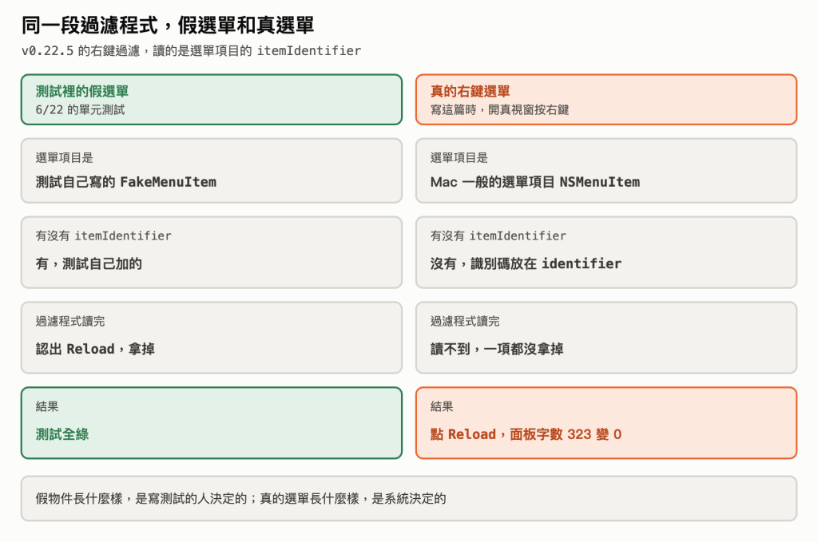Select the green result text 測試全綠
The image size is (818, 542).
[x=62, y=434]
